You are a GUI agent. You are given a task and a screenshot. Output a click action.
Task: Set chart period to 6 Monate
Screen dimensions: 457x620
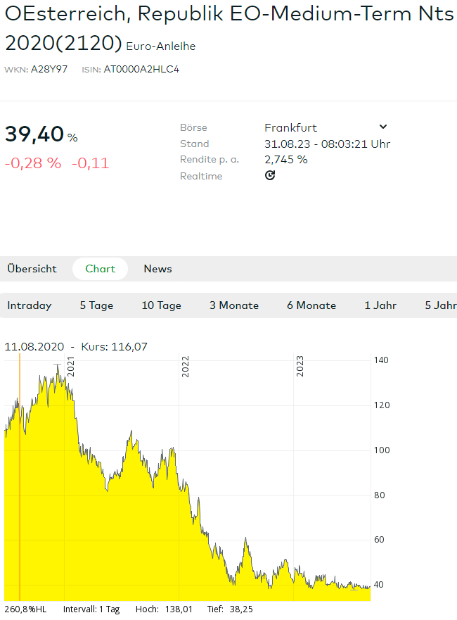click(311, 305)
